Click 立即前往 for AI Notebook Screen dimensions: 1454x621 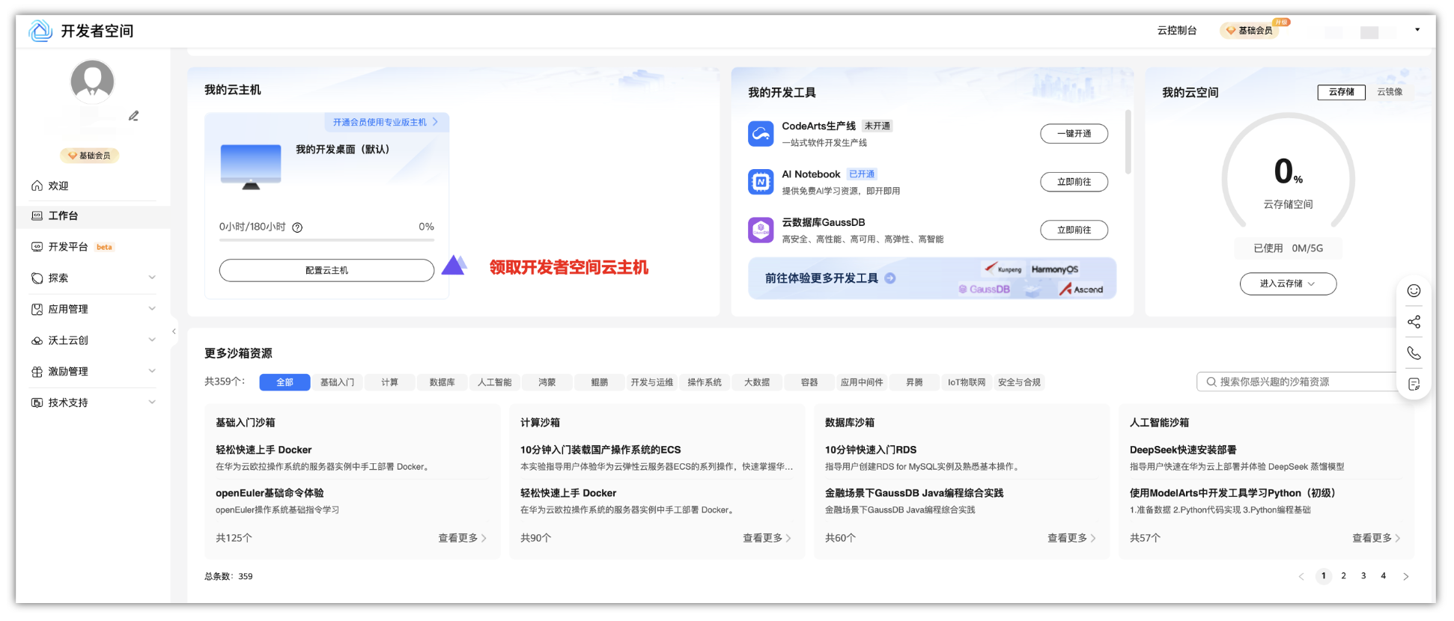pyautogui.click(x=1074, y=182)
